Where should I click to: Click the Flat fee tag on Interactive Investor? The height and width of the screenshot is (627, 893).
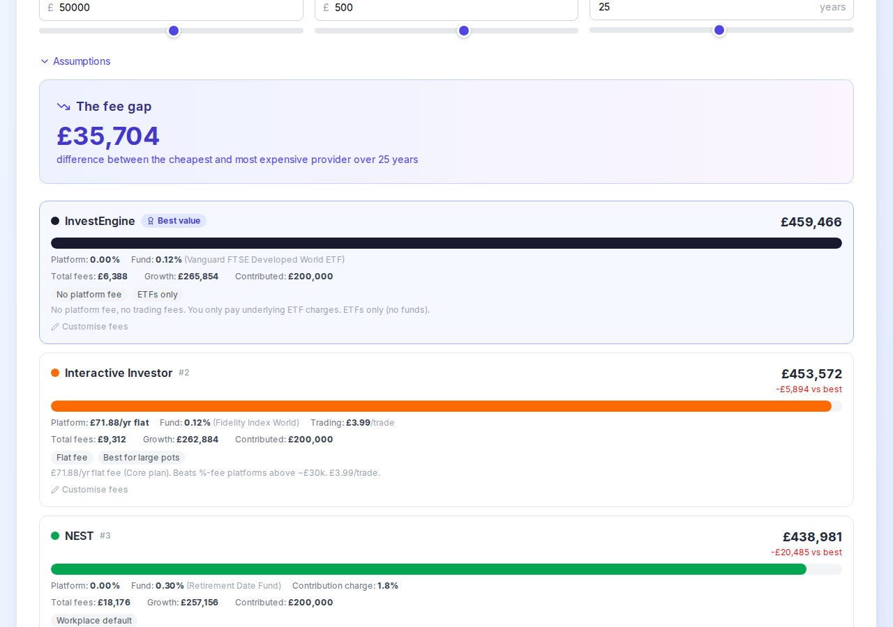coord(72,458)
